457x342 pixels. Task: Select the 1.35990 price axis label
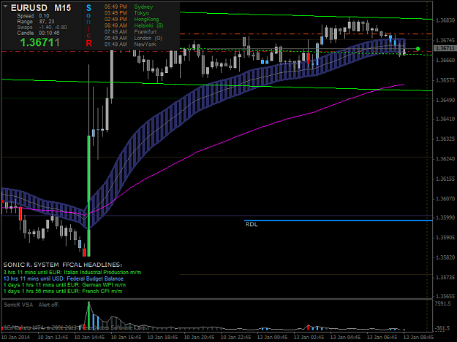445,217
